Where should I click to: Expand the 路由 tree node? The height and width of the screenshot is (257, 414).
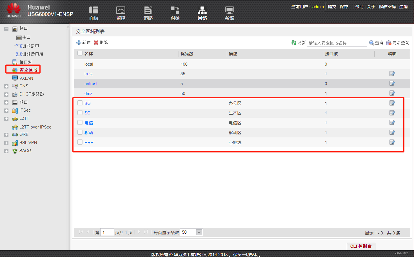[x=6, y=102]
